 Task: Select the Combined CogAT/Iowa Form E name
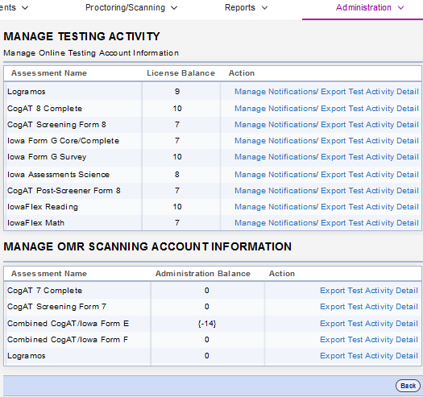[x=68, y=324]
